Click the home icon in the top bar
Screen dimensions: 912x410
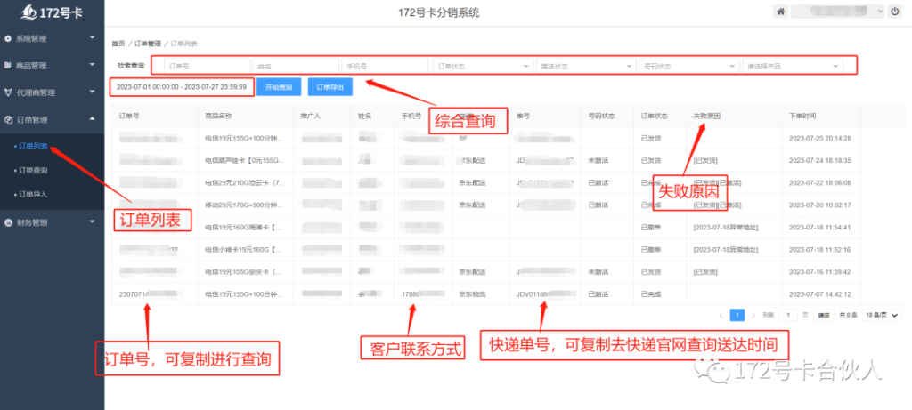click(780, 11)
